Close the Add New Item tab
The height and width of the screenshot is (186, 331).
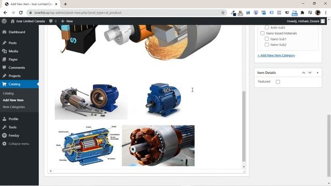tap(56, 4)
